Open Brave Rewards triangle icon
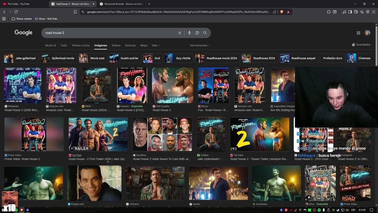Viewport: 378px width, 213px height. (288, 12)
